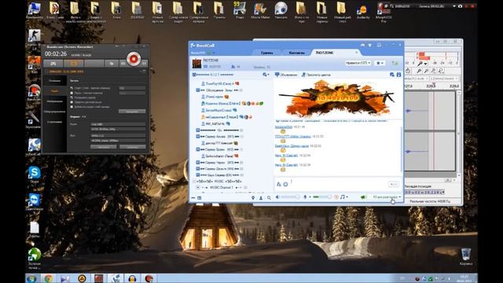This screenshot has height=283, width=503.
Task: Expand the Сервер Чарли channel in RaidCall
Action: (x=198, y=163)
